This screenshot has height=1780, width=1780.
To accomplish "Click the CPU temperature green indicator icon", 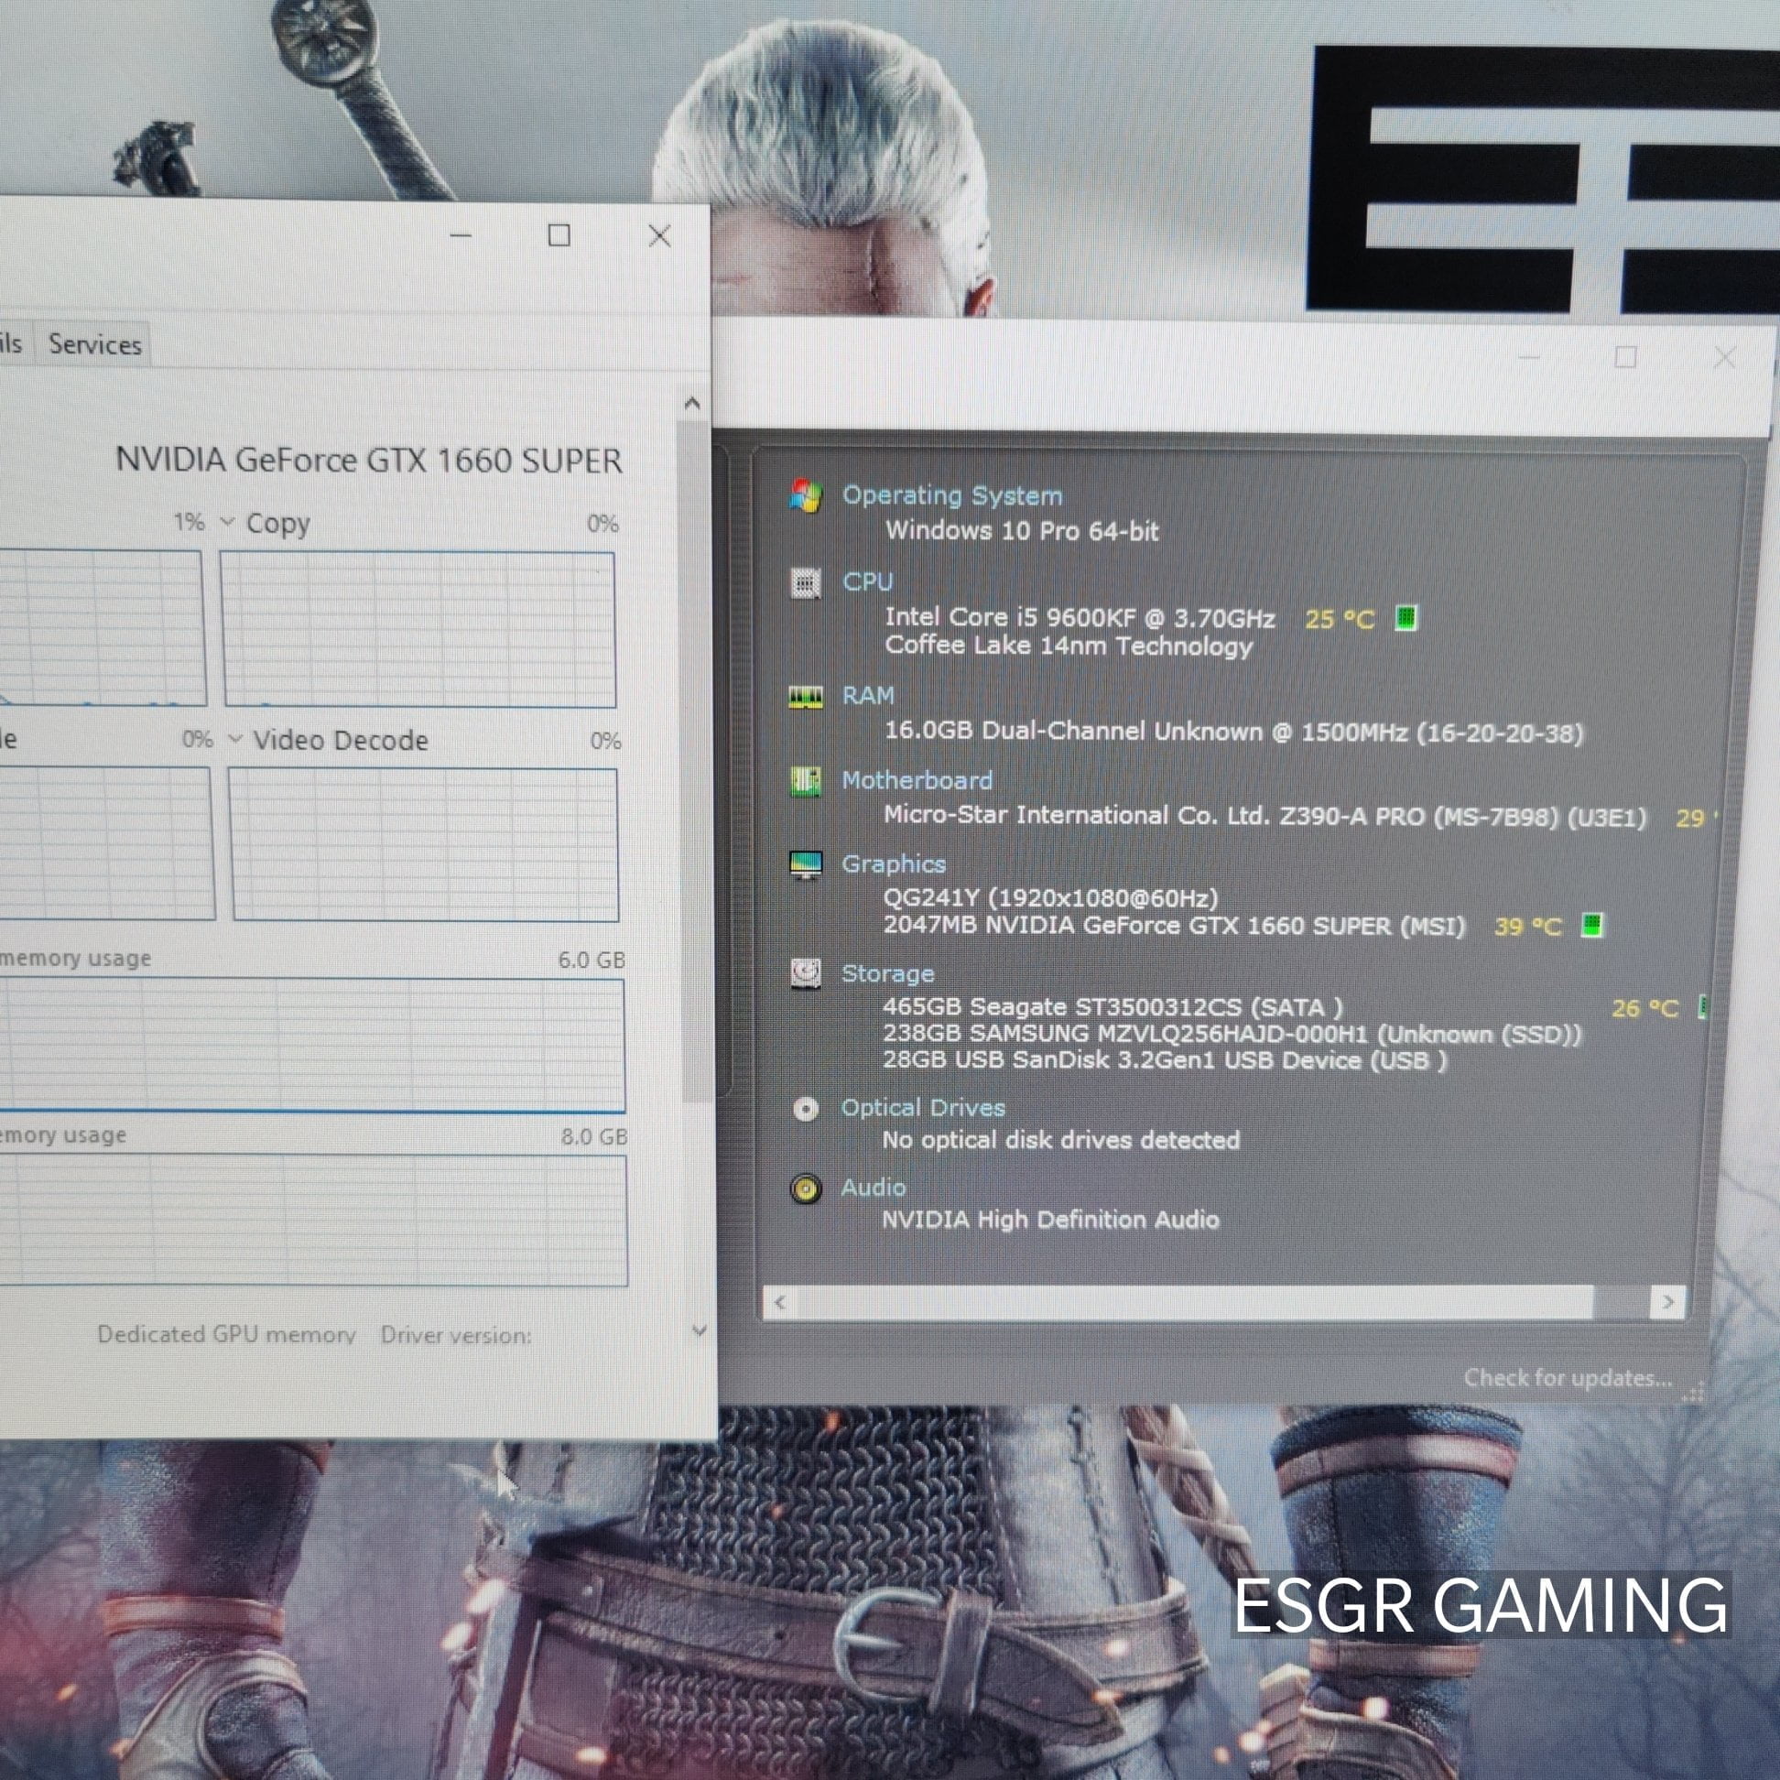I will click(1406, 617).
